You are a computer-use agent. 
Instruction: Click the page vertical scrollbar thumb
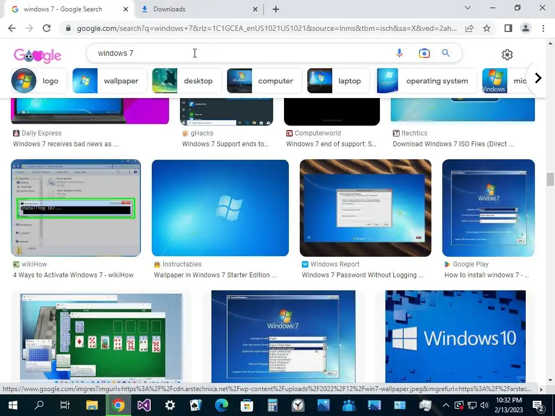pyautogui.click(x=550, y=179)
